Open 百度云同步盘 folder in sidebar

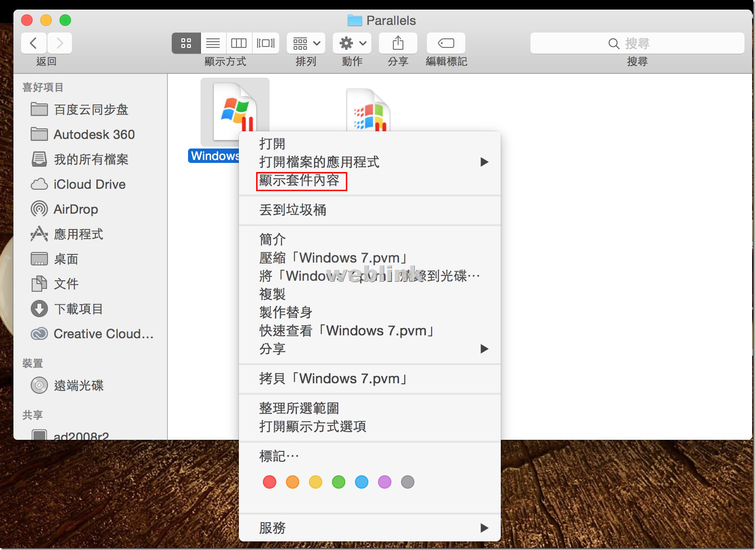pos(91,110)
